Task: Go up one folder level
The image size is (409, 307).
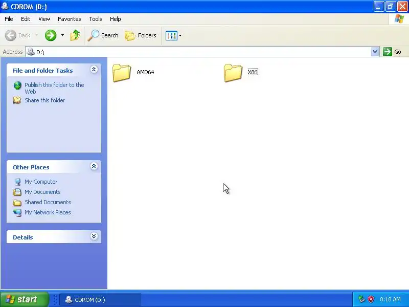Action: [x=75, y=35]
